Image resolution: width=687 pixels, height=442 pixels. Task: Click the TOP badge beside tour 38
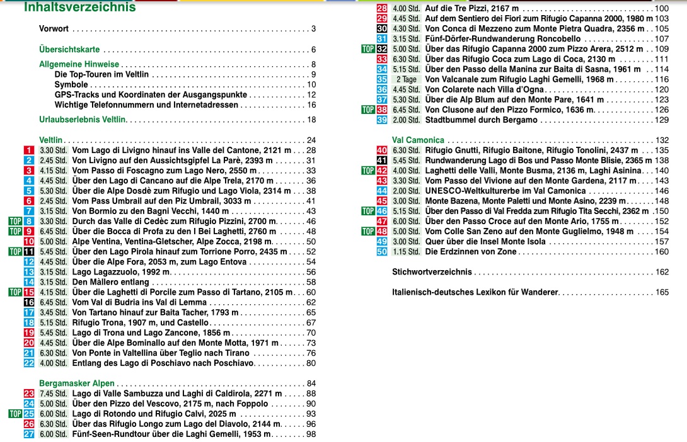368,110
